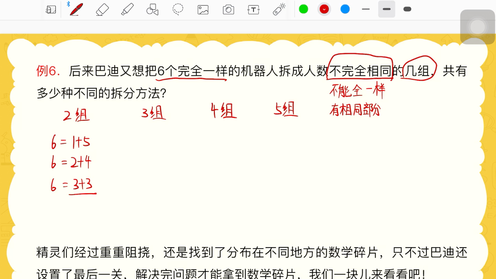This screenshot has height=279, width=496.
Task: Choose the blue pen color
Action: (x=345, y=9)
